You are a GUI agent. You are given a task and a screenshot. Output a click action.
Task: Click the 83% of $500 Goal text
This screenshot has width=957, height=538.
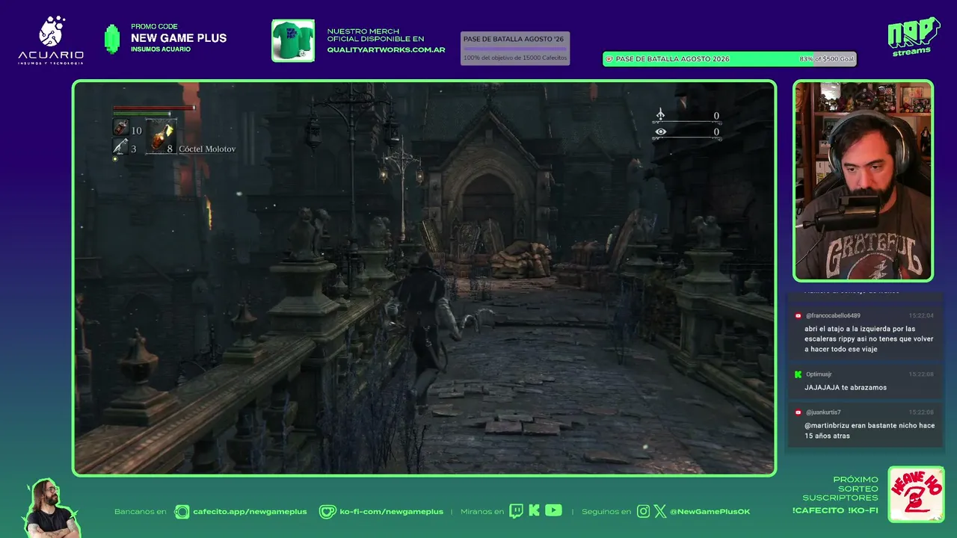click(826, 59)
